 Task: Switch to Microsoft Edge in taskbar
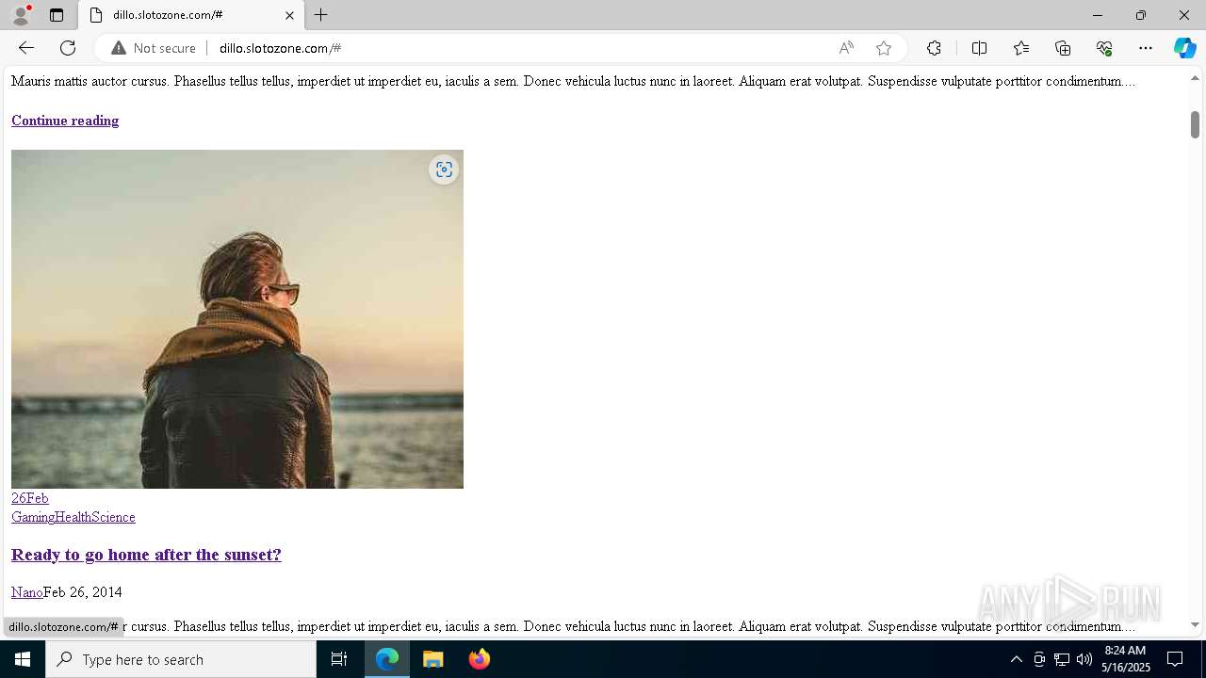point(387,659)
